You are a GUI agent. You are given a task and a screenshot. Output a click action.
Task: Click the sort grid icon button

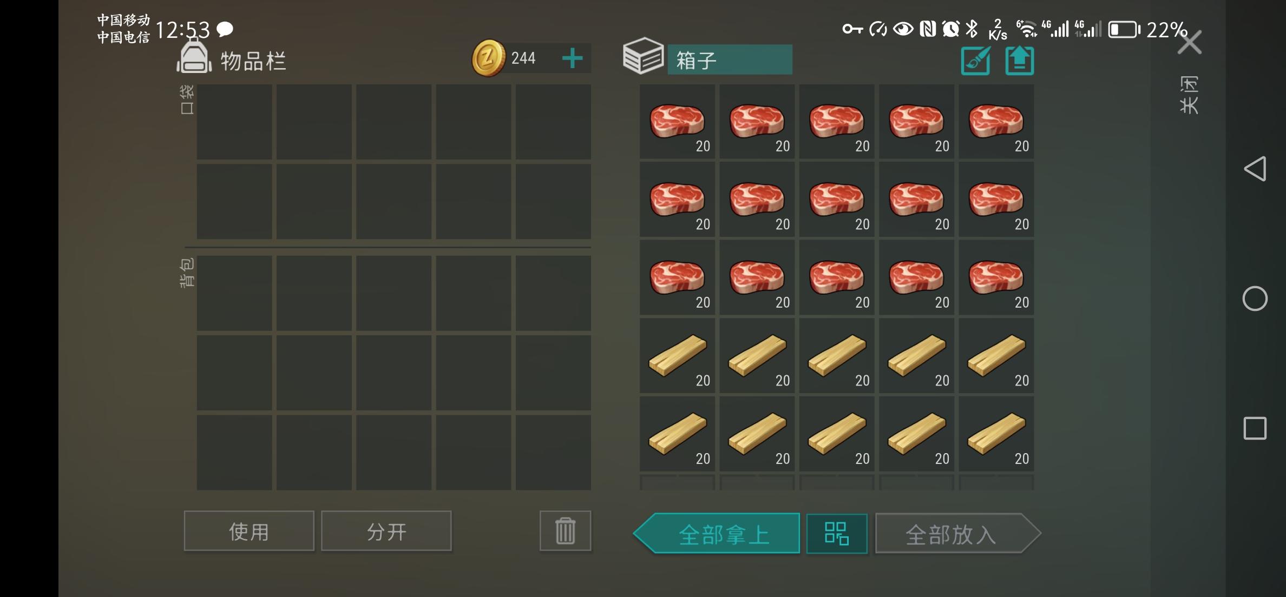coord(837,533)
